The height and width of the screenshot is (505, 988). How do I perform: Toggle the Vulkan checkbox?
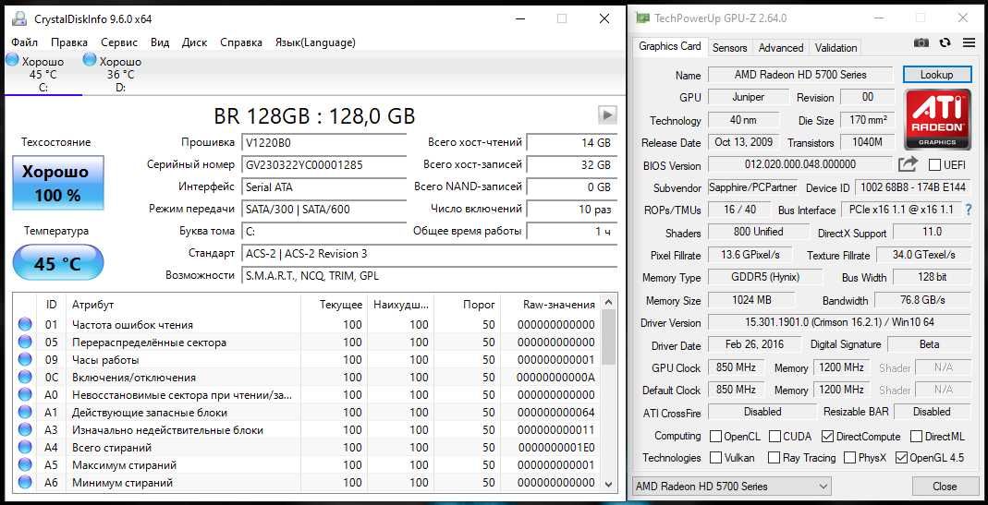715,458
